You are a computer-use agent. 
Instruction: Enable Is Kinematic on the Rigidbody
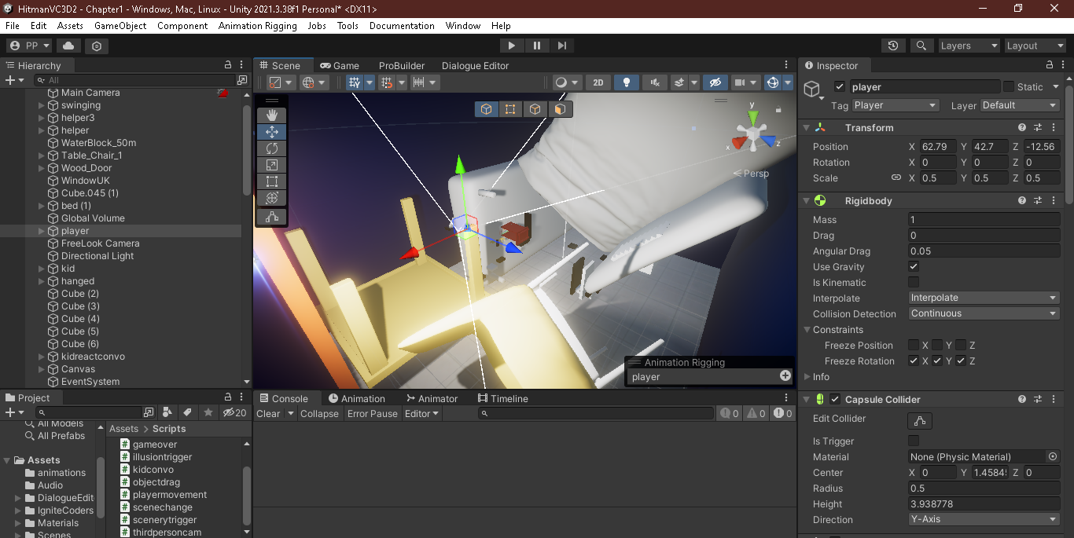point(914,282)
